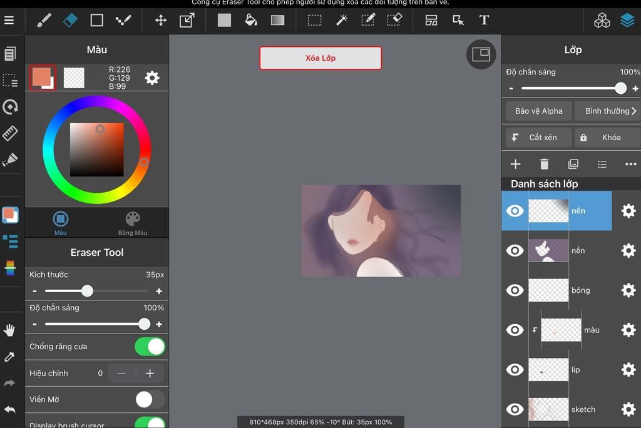This screenshot has height=428, width=641.
Task: Open the layer more-options ellipsis menu
Action: 631,165
